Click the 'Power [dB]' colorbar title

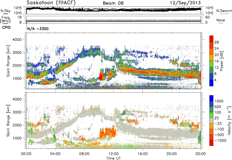click(x=221, y=61)
